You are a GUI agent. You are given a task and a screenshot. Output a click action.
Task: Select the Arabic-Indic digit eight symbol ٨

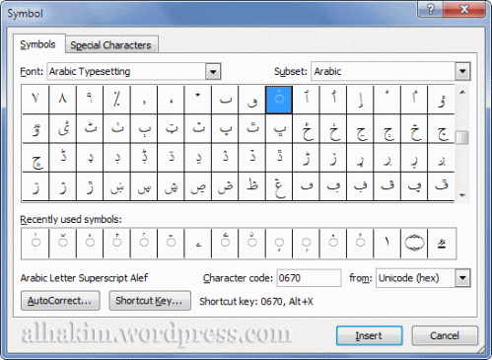[62, 100]
